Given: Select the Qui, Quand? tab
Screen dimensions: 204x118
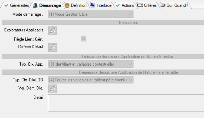Looking at the screenshot, I should pos(174,5).
